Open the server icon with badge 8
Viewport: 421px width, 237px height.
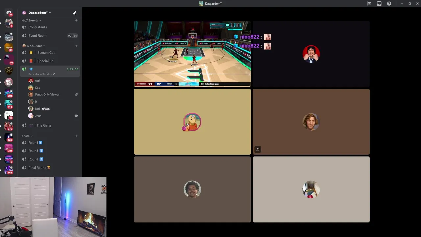point(9,159)
